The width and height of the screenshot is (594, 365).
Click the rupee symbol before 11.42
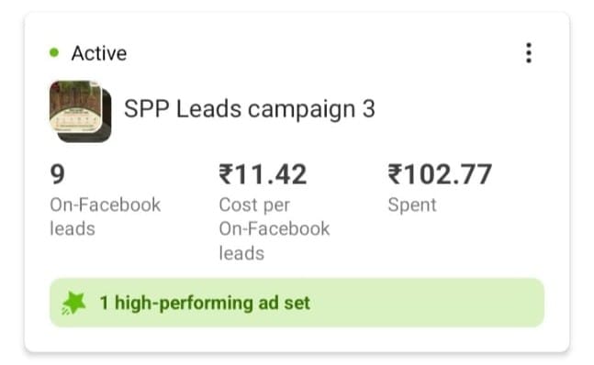226,174
